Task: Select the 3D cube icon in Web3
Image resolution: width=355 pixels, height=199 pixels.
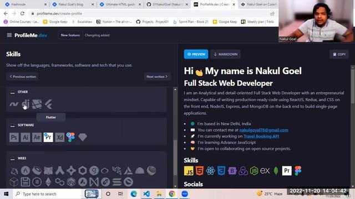Action: [14, 182]
